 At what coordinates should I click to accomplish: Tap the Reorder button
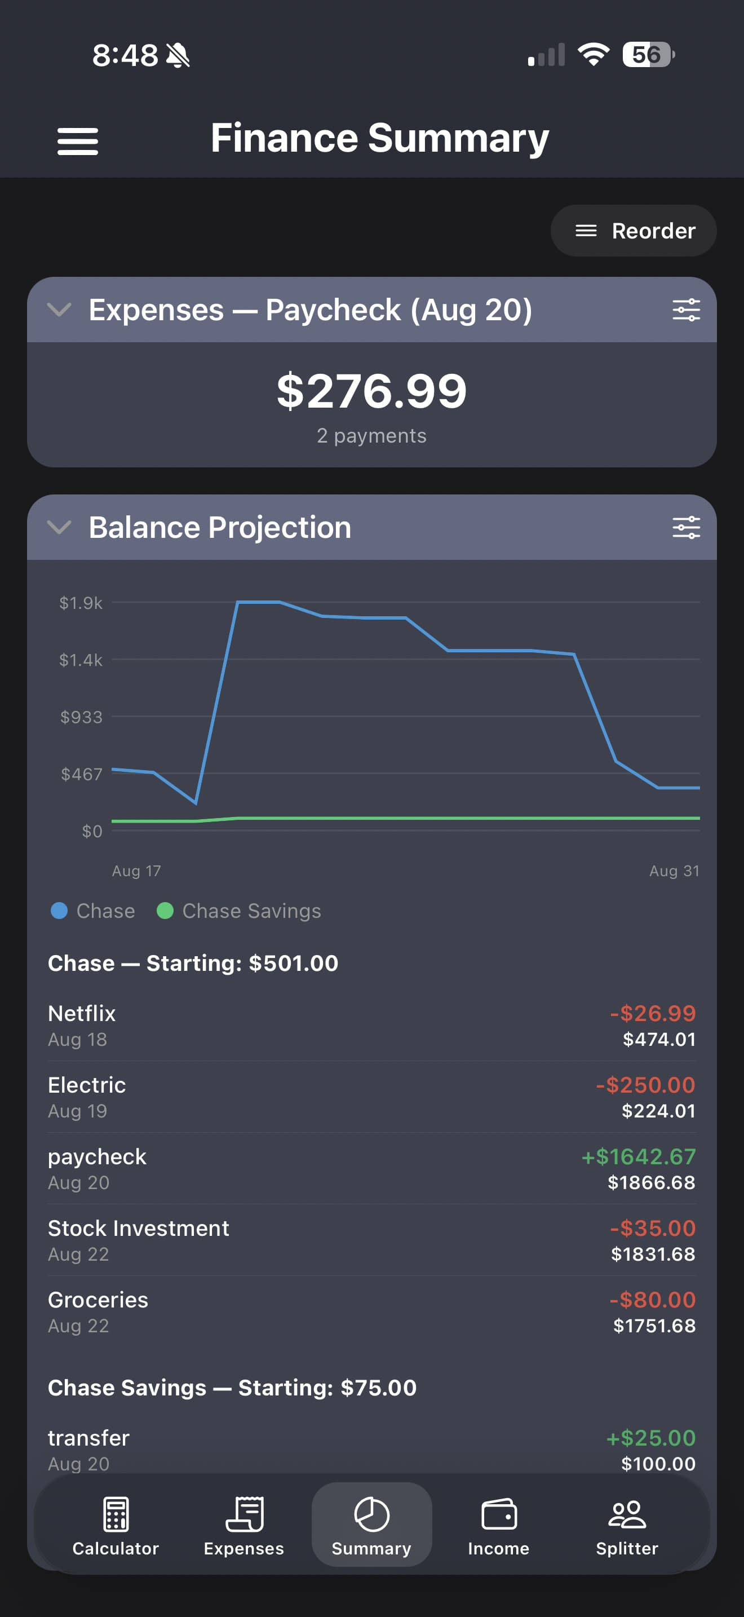point(634,231)
